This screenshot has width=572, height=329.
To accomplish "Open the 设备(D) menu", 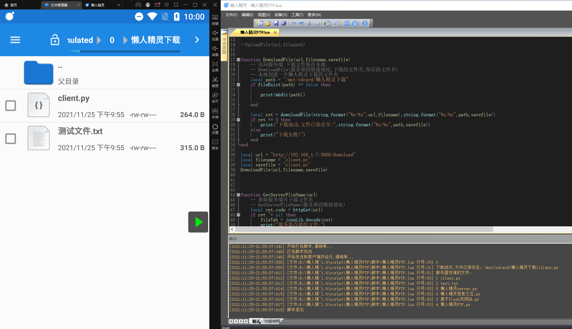I will click(x=281, y=15).
